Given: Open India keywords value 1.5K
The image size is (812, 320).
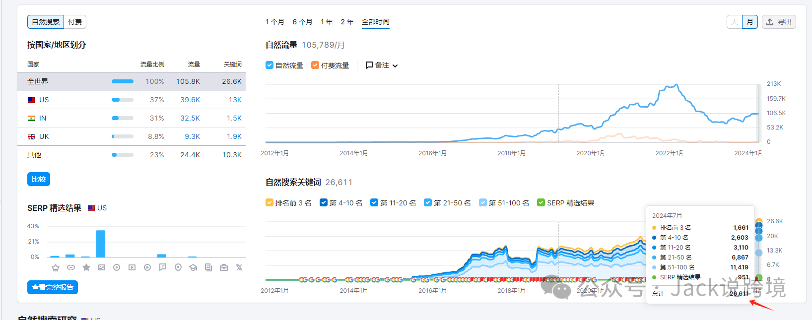Looking at the screenshot, I should (234, 118).
